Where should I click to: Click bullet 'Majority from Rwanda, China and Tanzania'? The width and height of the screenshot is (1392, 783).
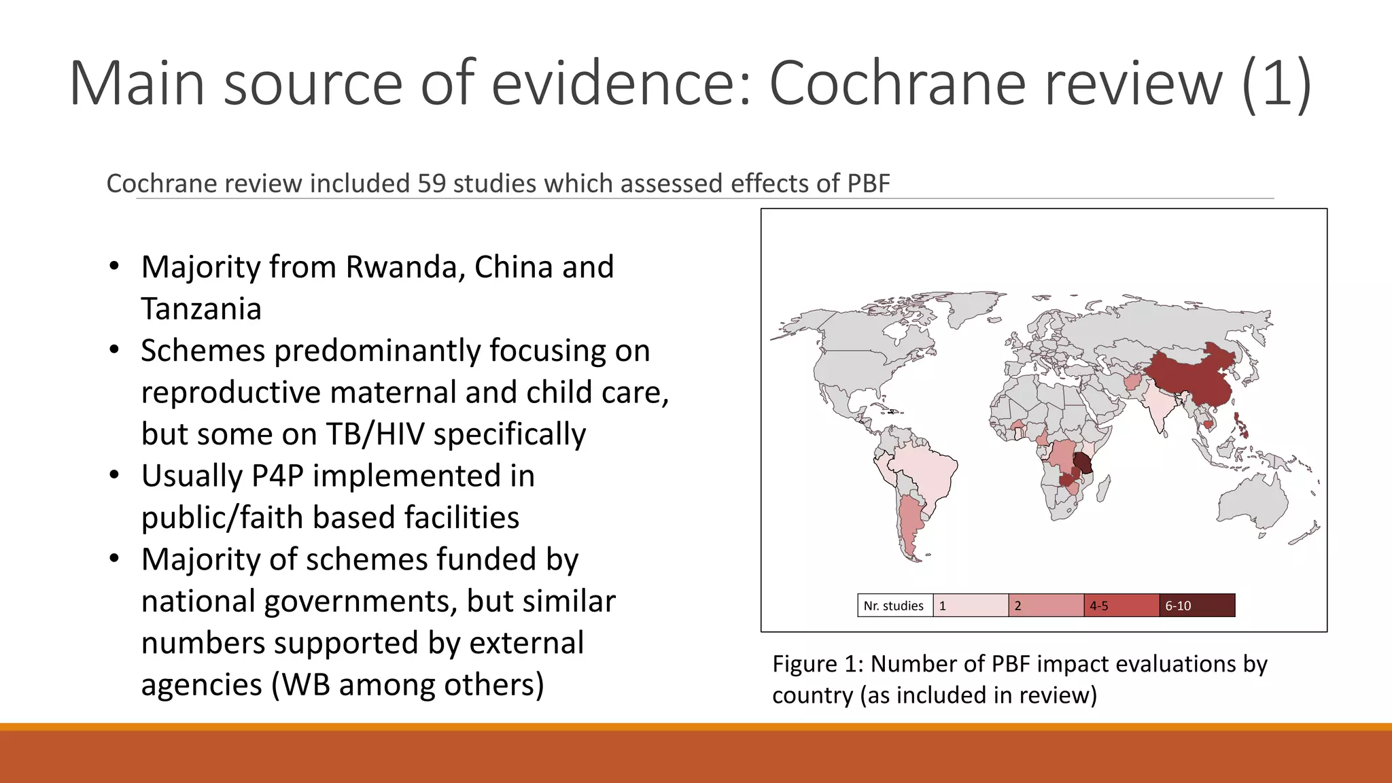click(x=377, y=288)
